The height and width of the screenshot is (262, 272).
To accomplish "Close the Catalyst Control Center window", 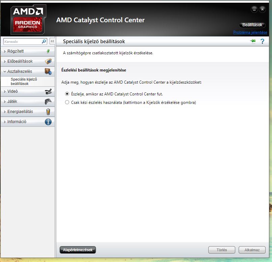I will [x=262, y=9].
